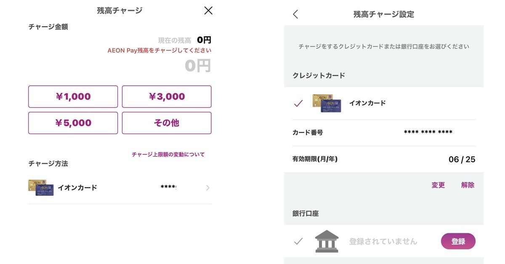Tap the AEON card image under チャージ方法
The width and height of the screenshot is (505, 264).
[41, 188]
